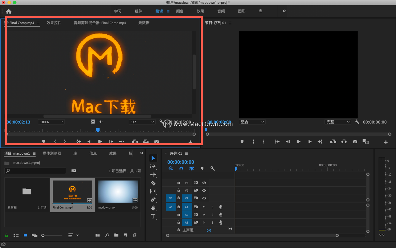
Task: Mute audio track A1
Action: click(x=204, y=207)
